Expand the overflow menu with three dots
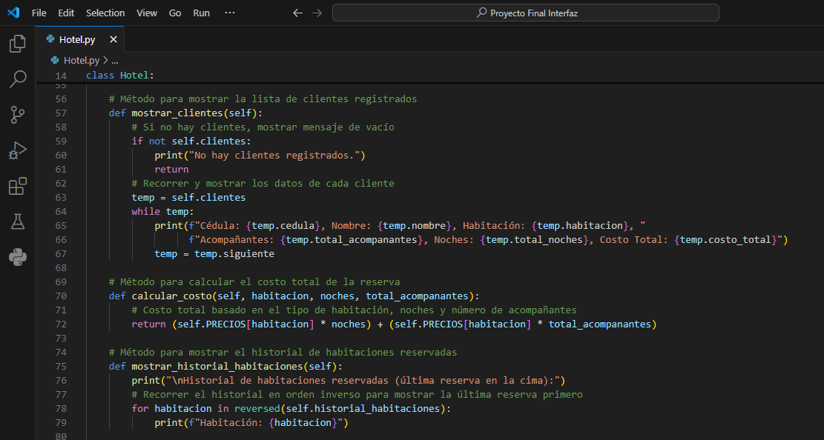This screenshot has height=440, width=824. coord(230,13)
